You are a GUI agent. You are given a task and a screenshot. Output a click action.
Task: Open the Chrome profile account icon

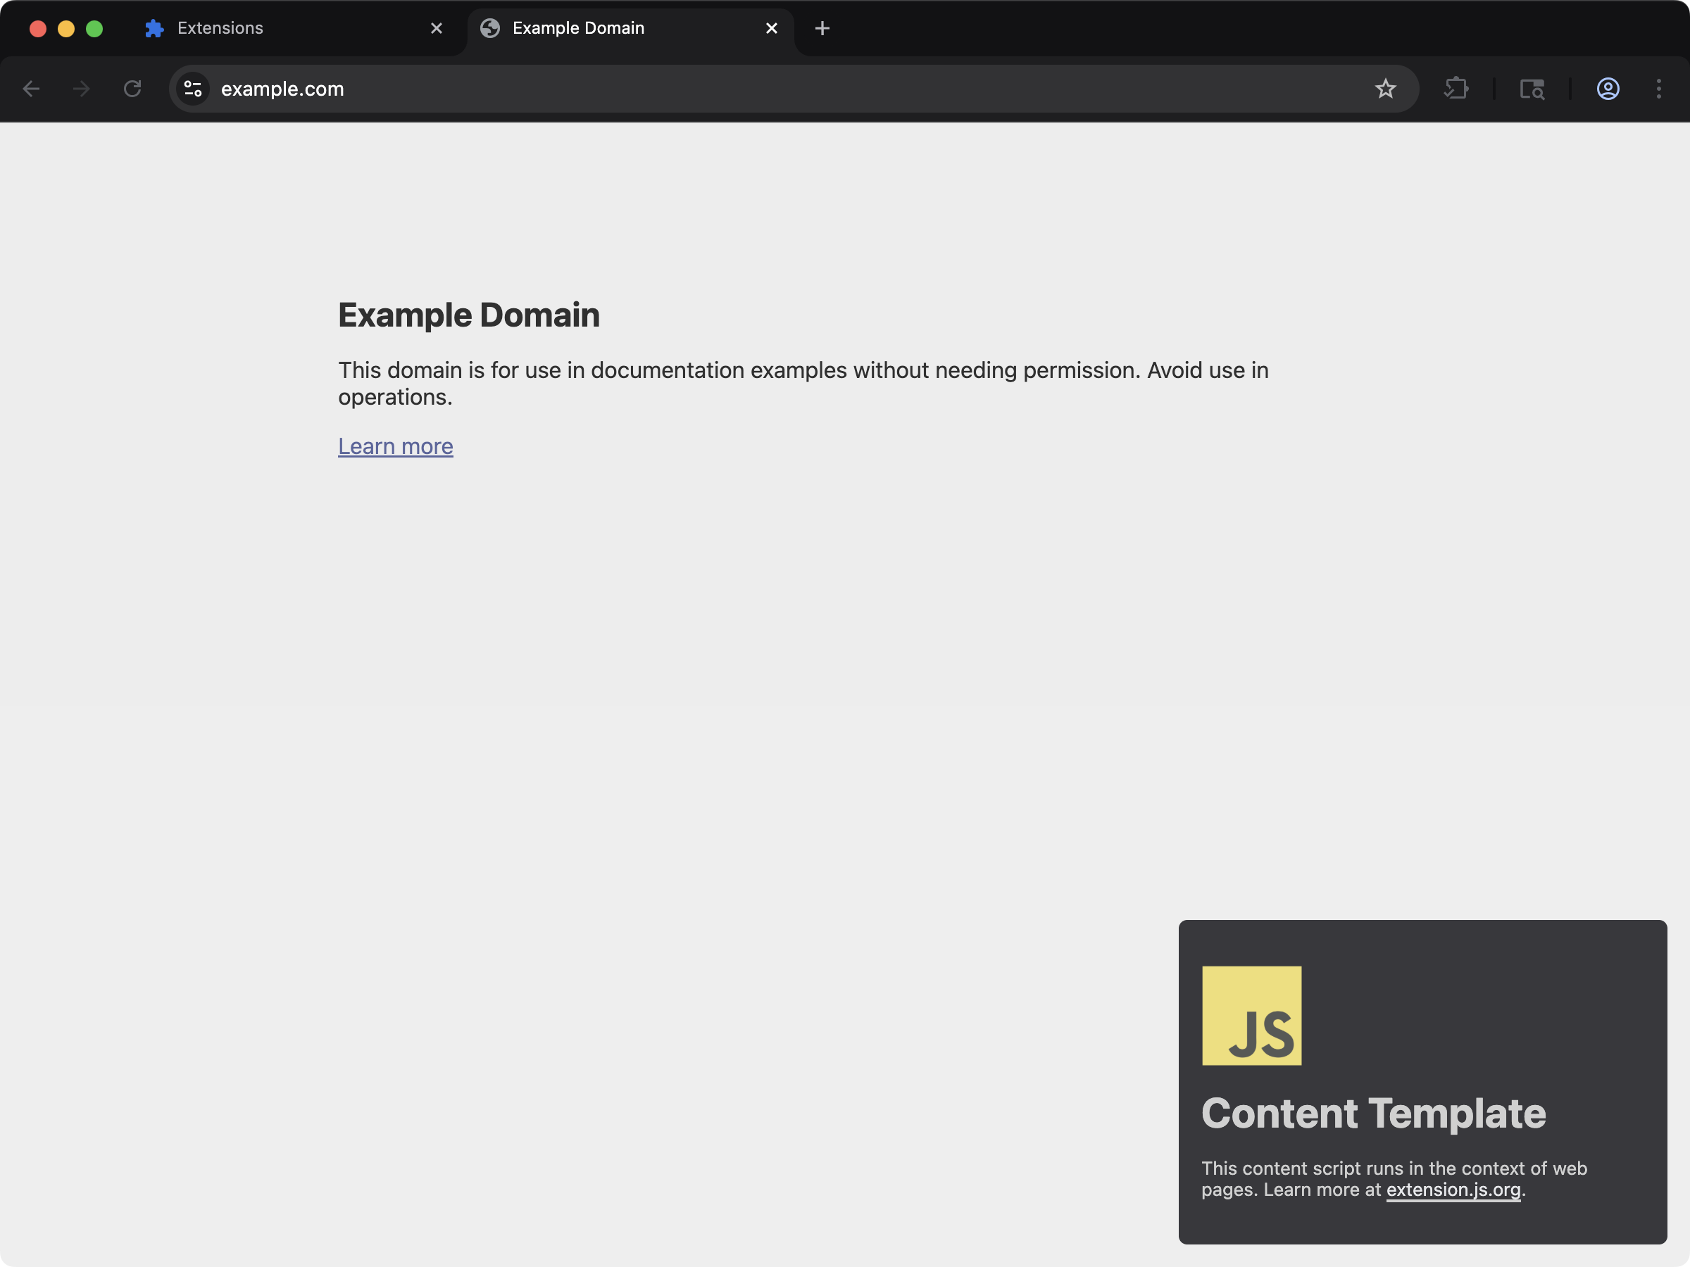1608,89
